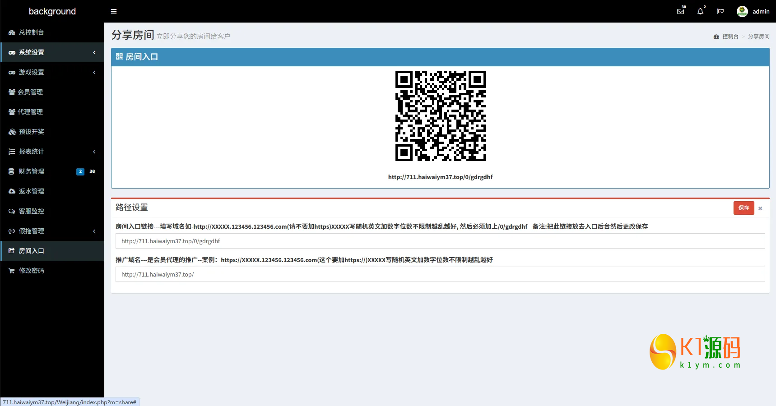
Task: Click the admin username in the header
Action: tap(761, 11)
